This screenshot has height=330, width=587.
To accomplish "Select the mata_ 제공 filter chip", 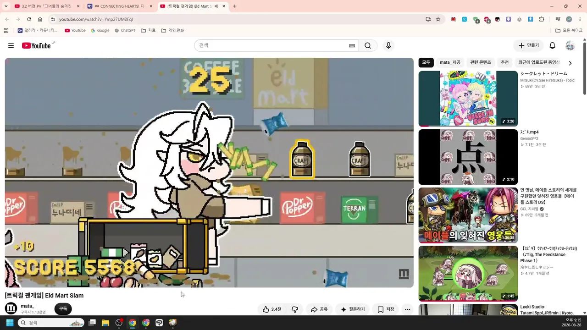I will tap(450, 62).
